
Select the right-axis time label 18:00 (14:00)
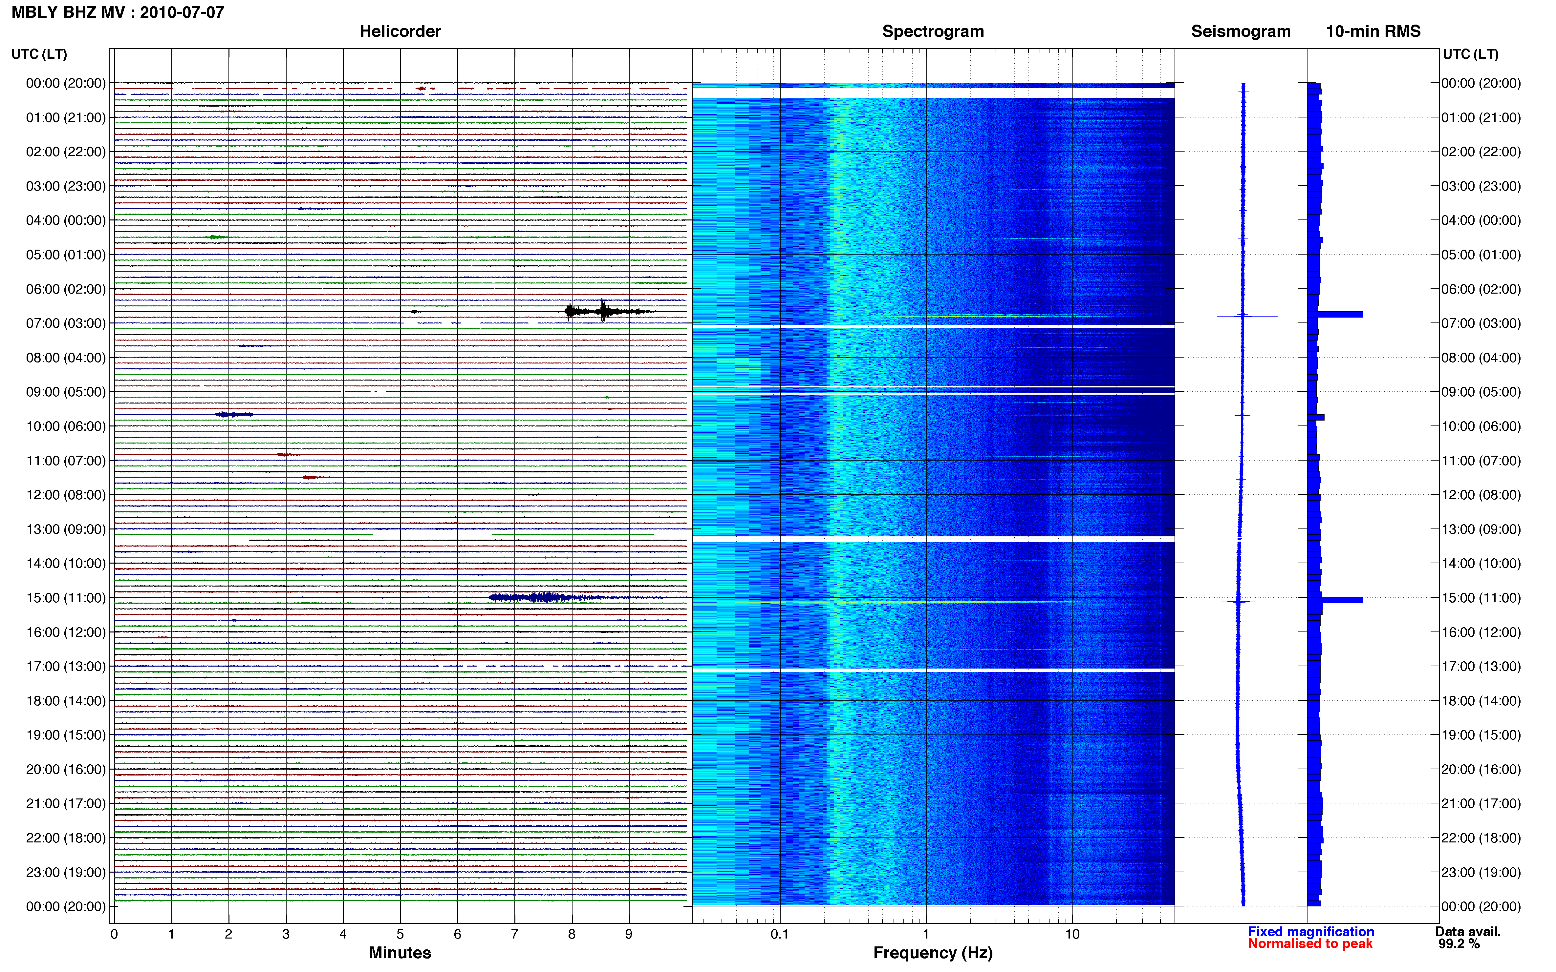point(1481,701)
